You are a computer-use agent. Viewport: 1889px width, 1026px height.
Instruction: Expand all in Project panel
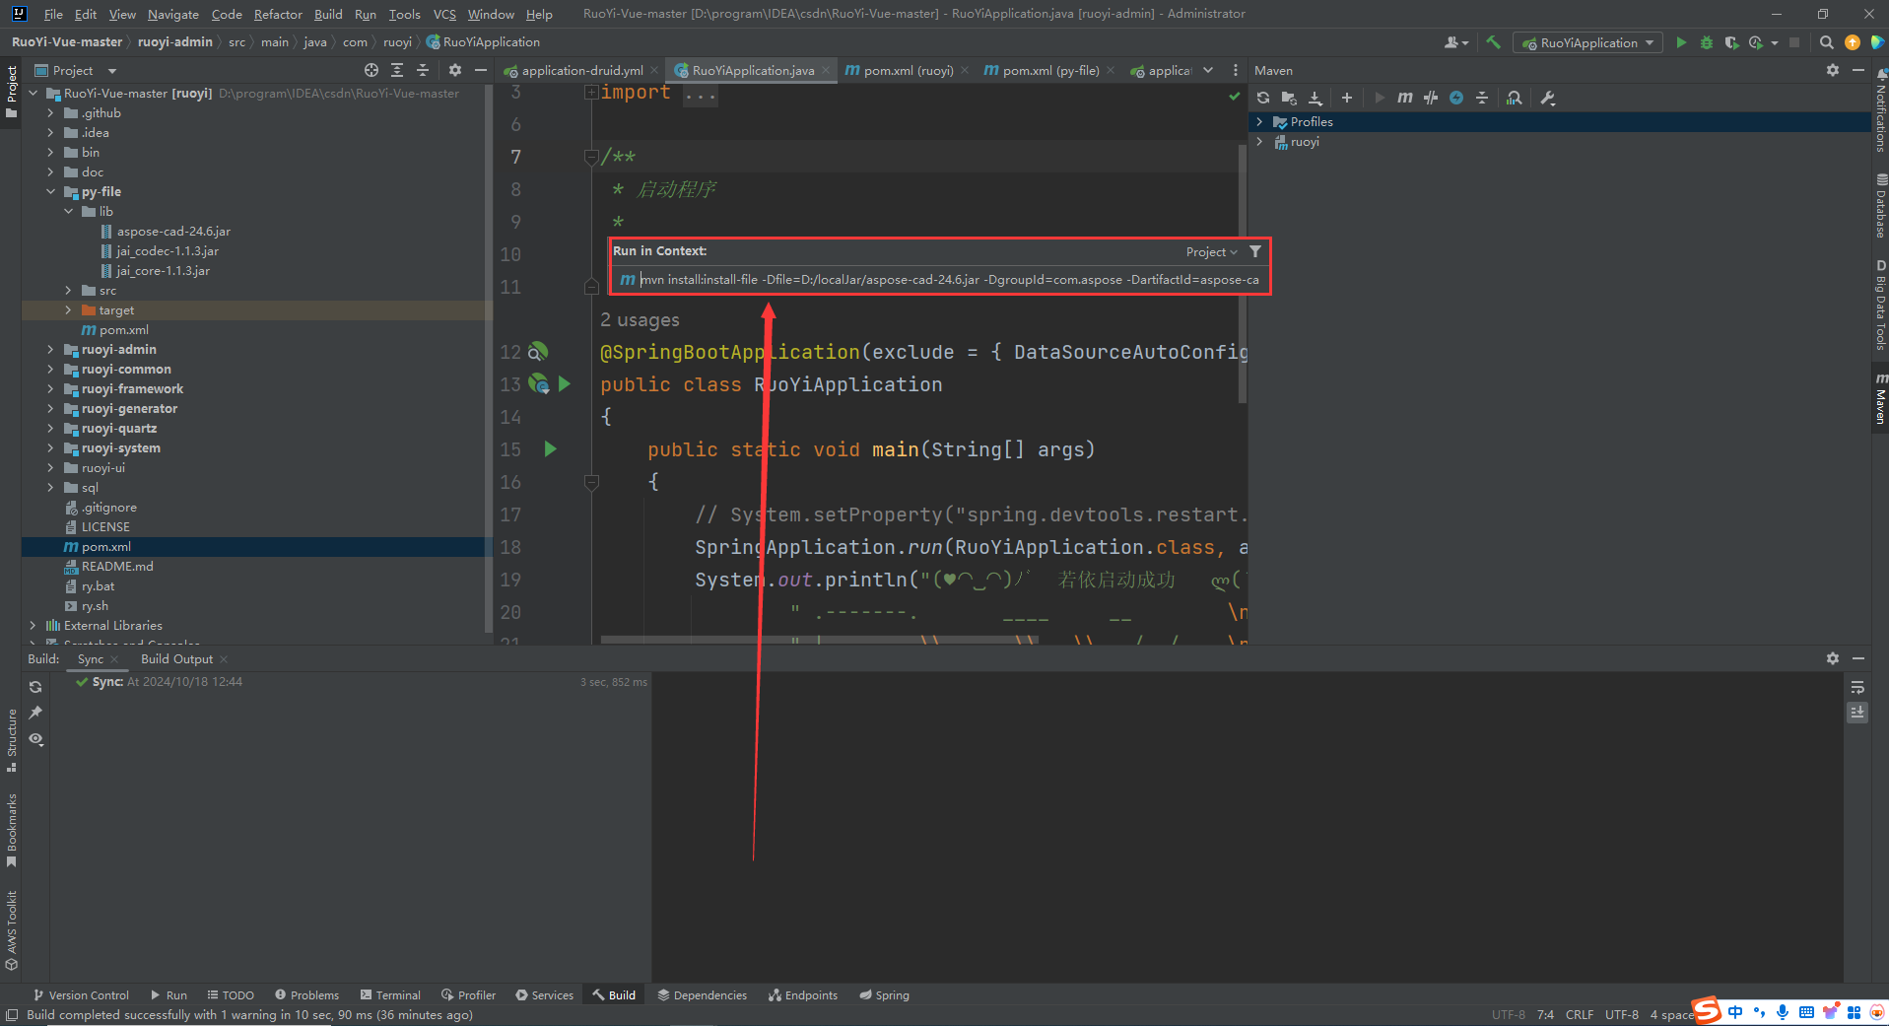click(397, 70)
